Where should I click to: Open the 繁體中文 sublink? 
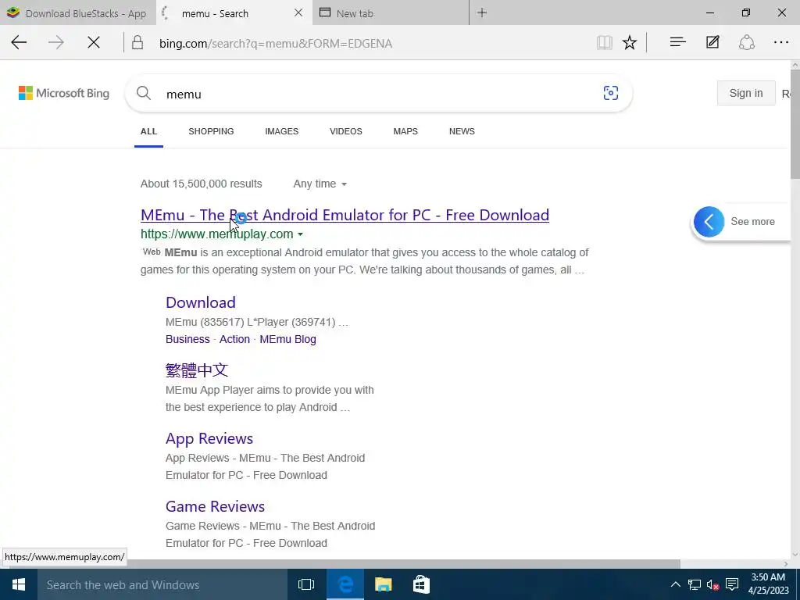pos(197,370)
